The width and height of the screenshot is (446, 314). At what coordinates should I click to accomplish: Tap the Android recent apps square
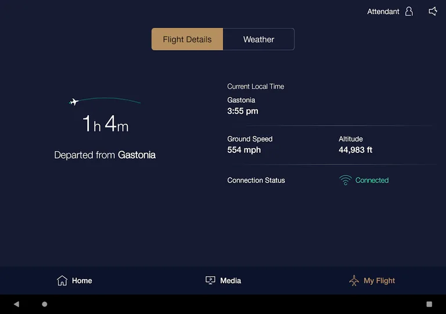[429, 304]
